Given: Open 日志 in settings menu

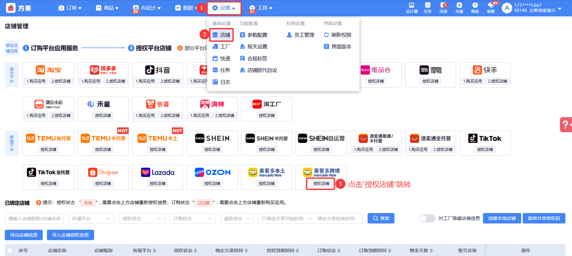Looking at the screenshot, I should coord(221,82).
